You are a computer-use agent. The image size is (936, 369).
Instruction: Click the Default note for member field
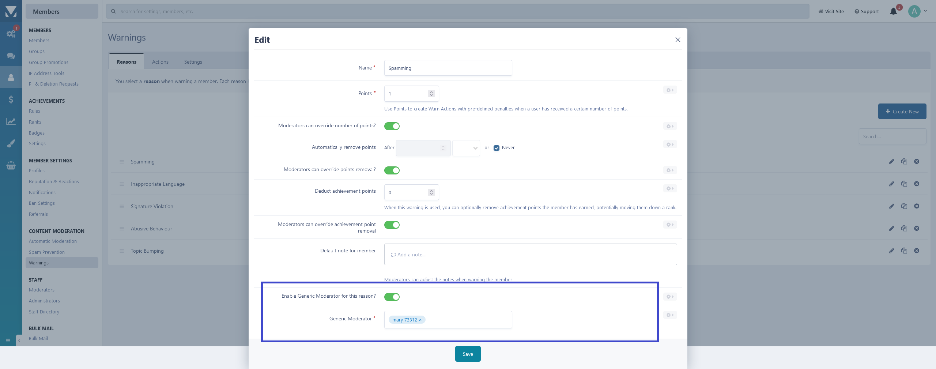point(530,255)
